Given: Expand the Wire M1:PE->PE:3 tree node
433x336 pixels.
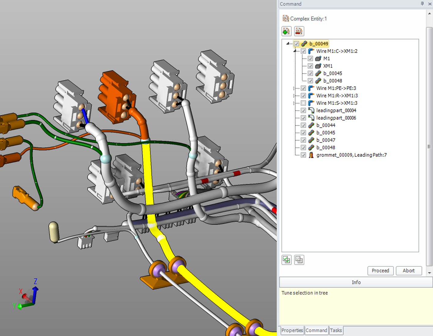Looking at the screenshot, I should (x=293, y=88).
